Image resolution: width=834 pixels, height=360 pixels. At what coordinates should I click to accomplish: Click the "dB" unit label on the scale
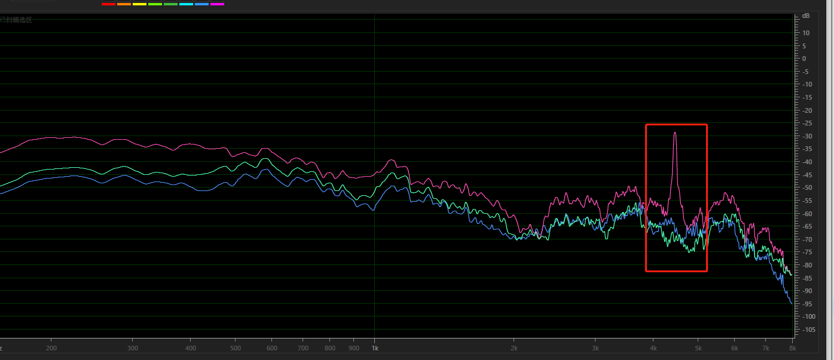pyautogui.click(x=806, y=16)
